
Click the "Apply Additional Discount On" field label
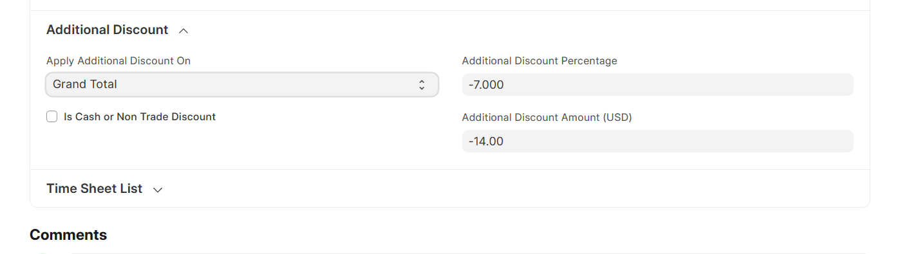[118, 61]
